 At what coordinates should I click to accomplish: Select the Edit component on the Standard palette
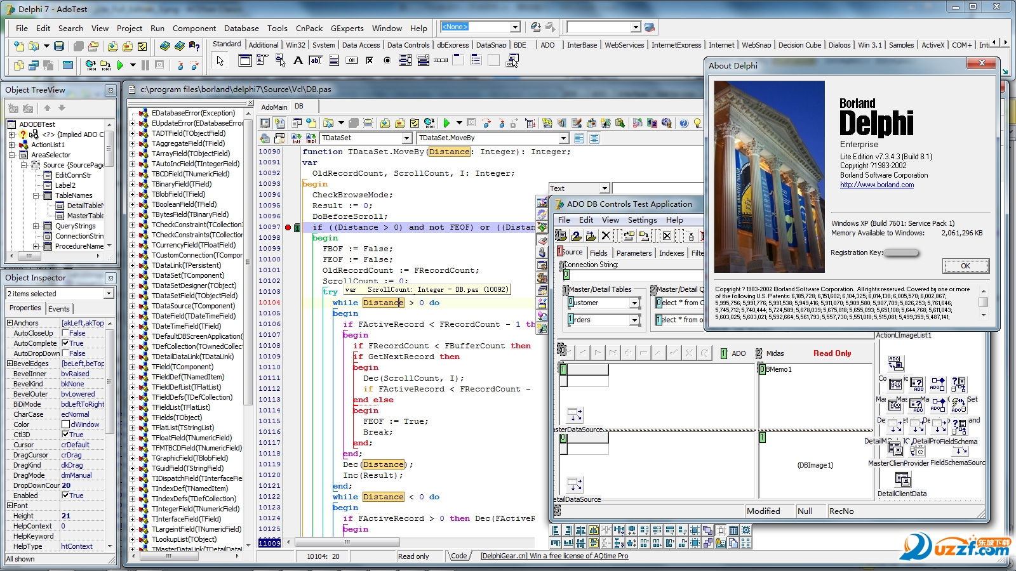(x=316, y=60)
